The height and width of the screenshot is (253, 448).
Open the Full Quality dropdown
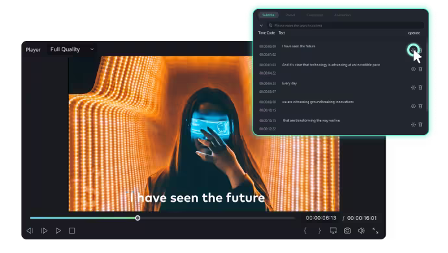point(71,49)
